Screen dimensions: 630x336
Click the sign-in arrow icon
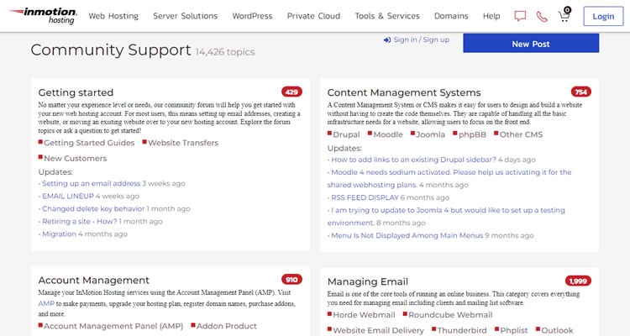coord(387,39)
